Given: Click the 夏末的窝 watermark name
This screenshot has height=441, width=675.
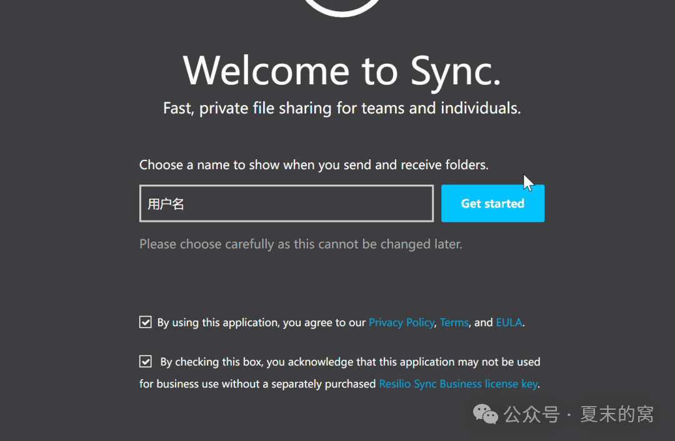Looking at the screenshot, I should click(x=616, y=414).
